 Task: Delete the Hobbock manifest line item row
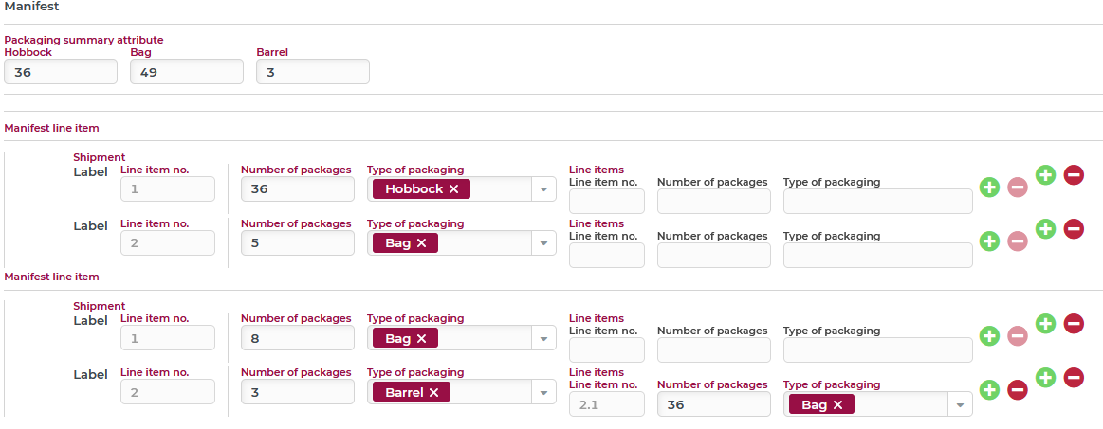click(1074, 175)
